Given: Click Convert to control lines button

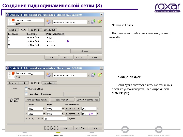Looking at the screenshot, I should pos(87,100).
